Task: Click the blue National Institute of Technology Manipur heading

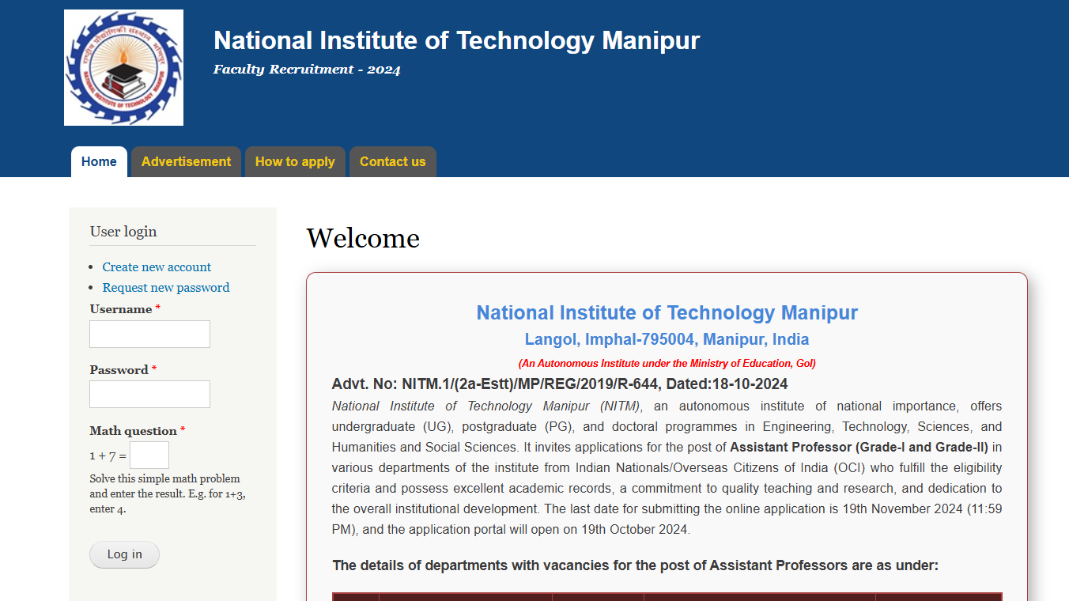Action: pos(667,313)
